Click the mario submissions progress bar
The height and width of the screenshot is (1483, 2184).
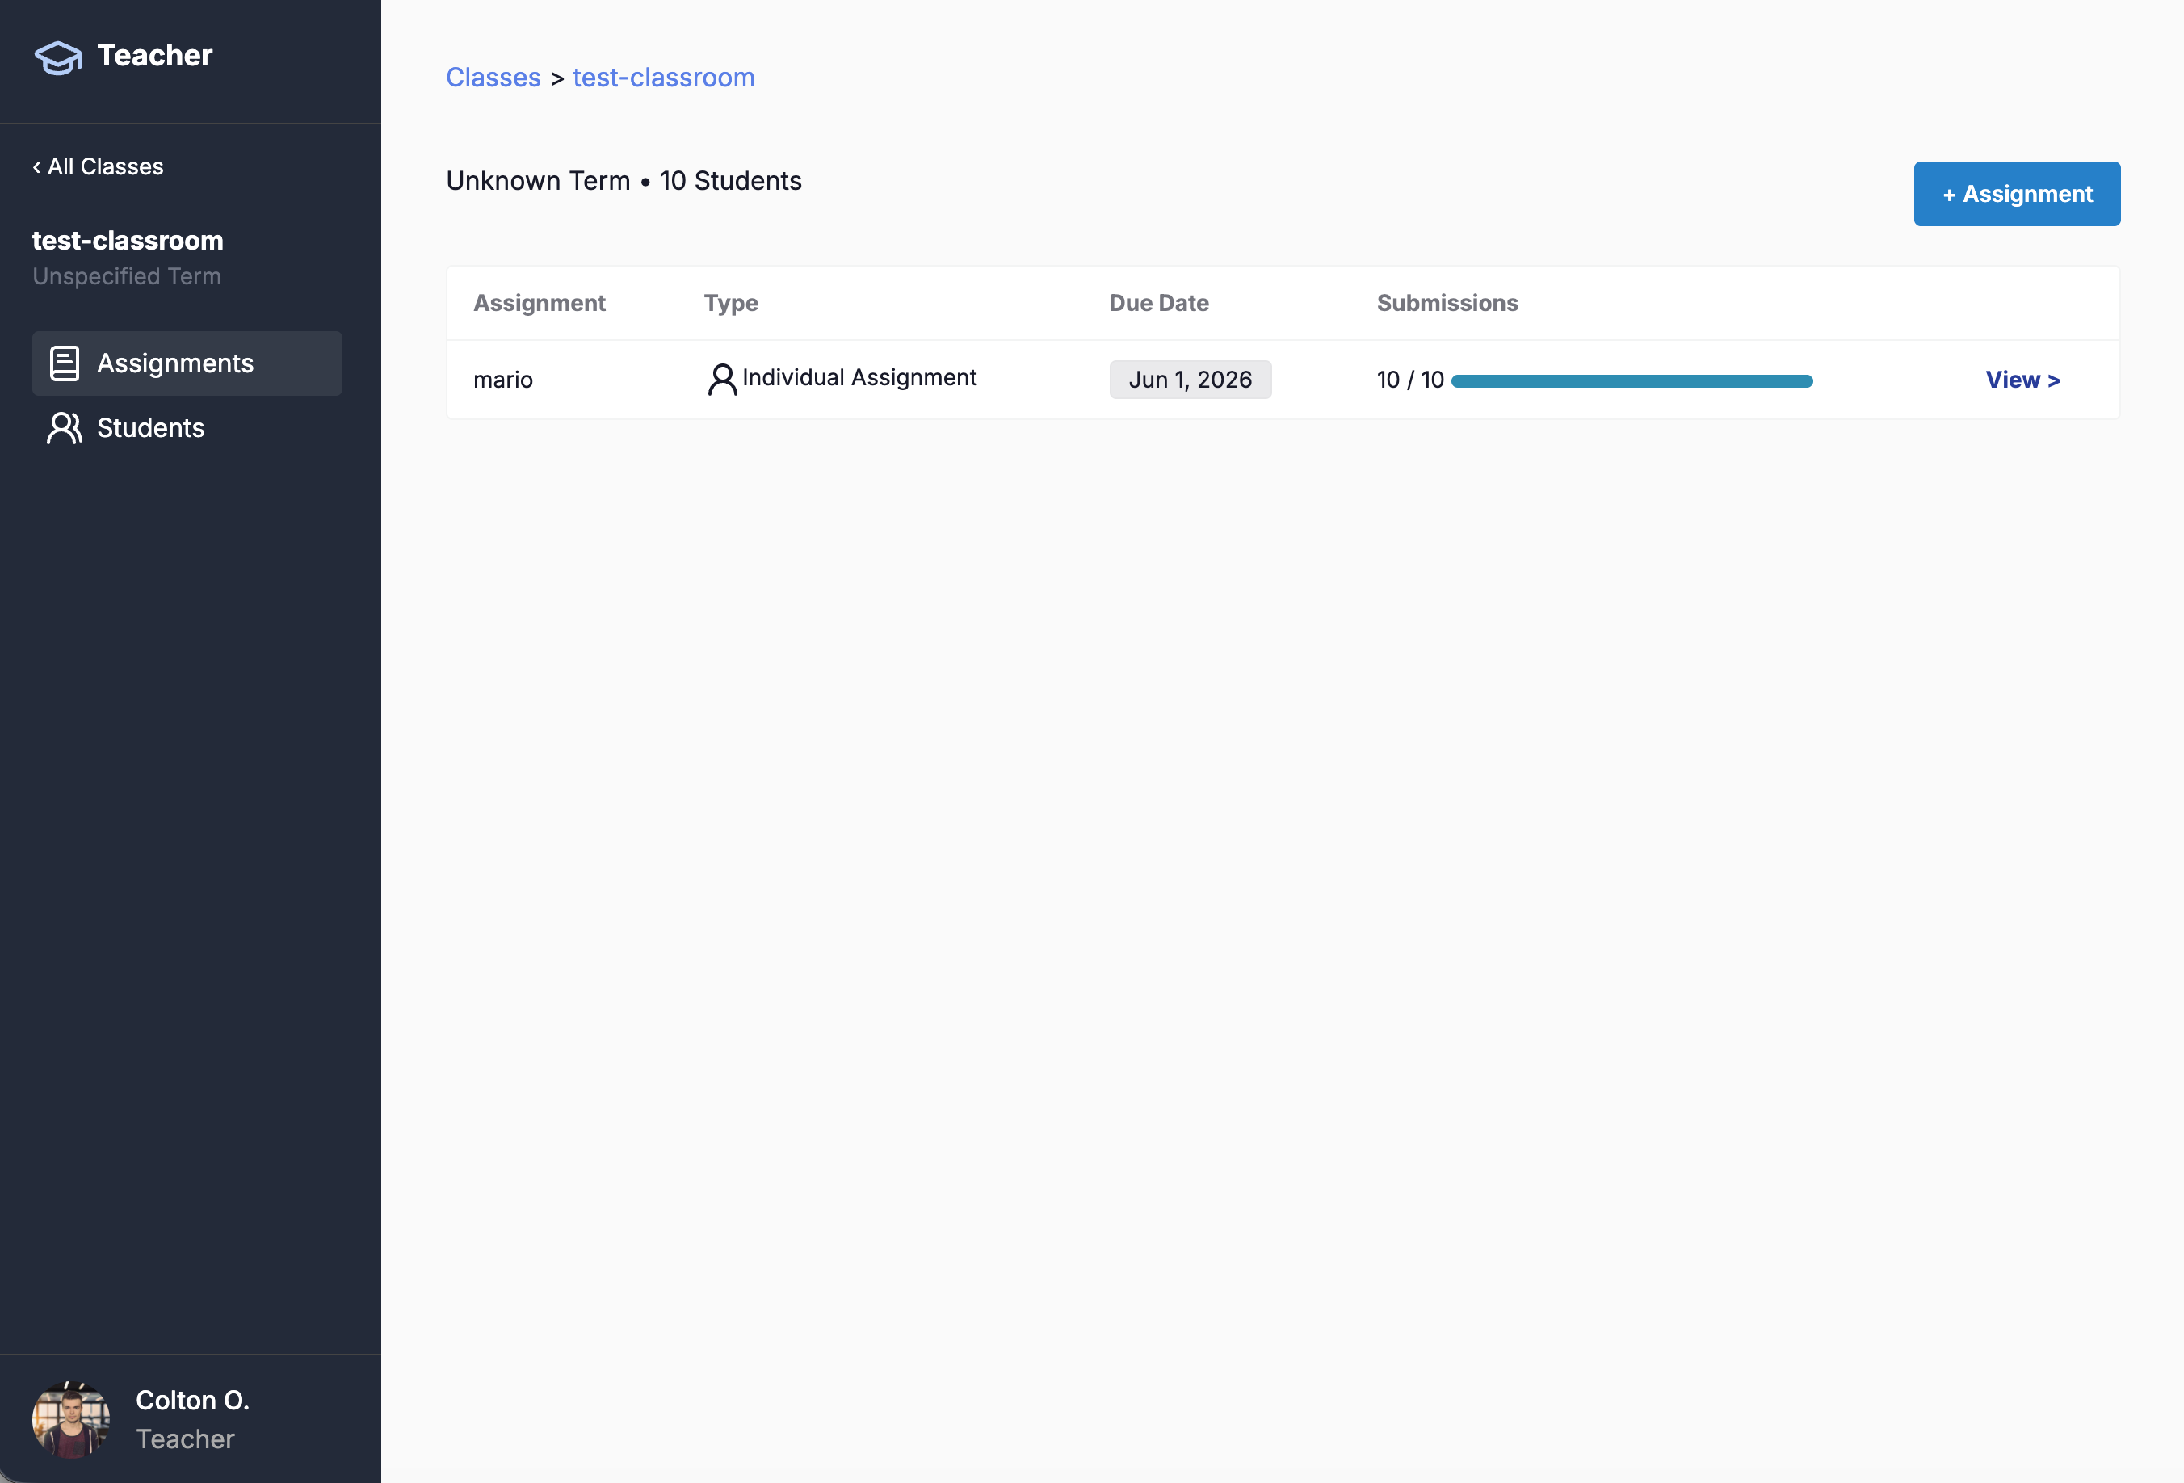click(1632, 380)
